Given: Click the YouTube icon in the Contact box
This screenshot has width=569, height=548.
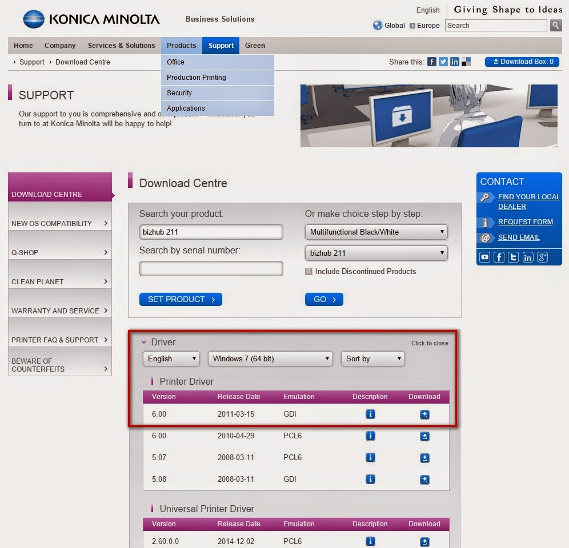Looking at the screenshot, I should tap(484, 257).
